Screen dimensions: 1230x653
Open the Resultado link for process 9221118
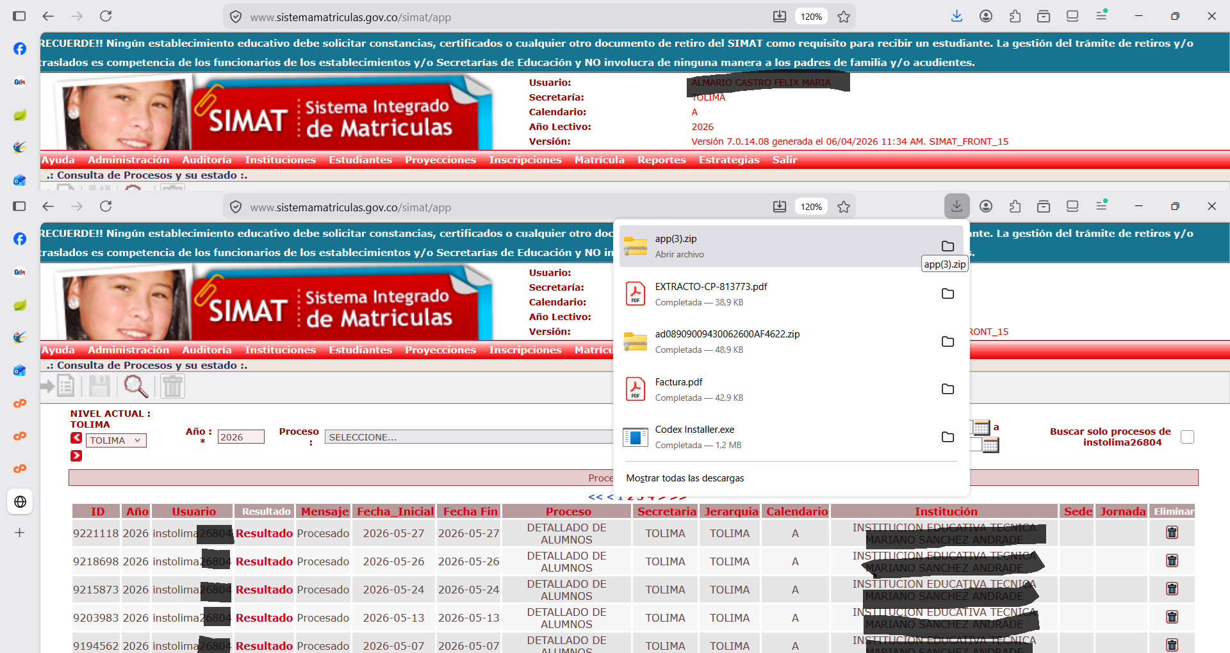coord(264,533)
